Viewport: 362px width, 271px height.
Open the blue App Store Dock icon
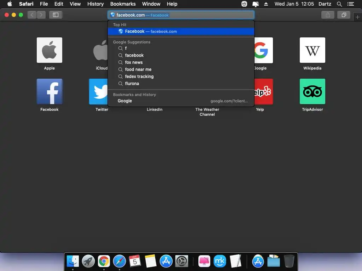tap(166, 261)
